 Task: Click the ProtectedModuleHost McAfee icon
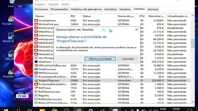pos(36,84)
